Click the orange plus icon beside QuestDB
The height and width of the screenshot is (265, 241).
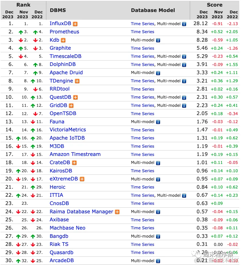click(x=75, y=97)
